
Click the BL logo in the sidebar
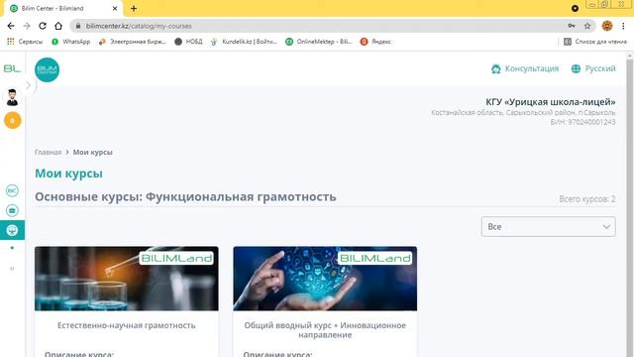click(12, 68)
